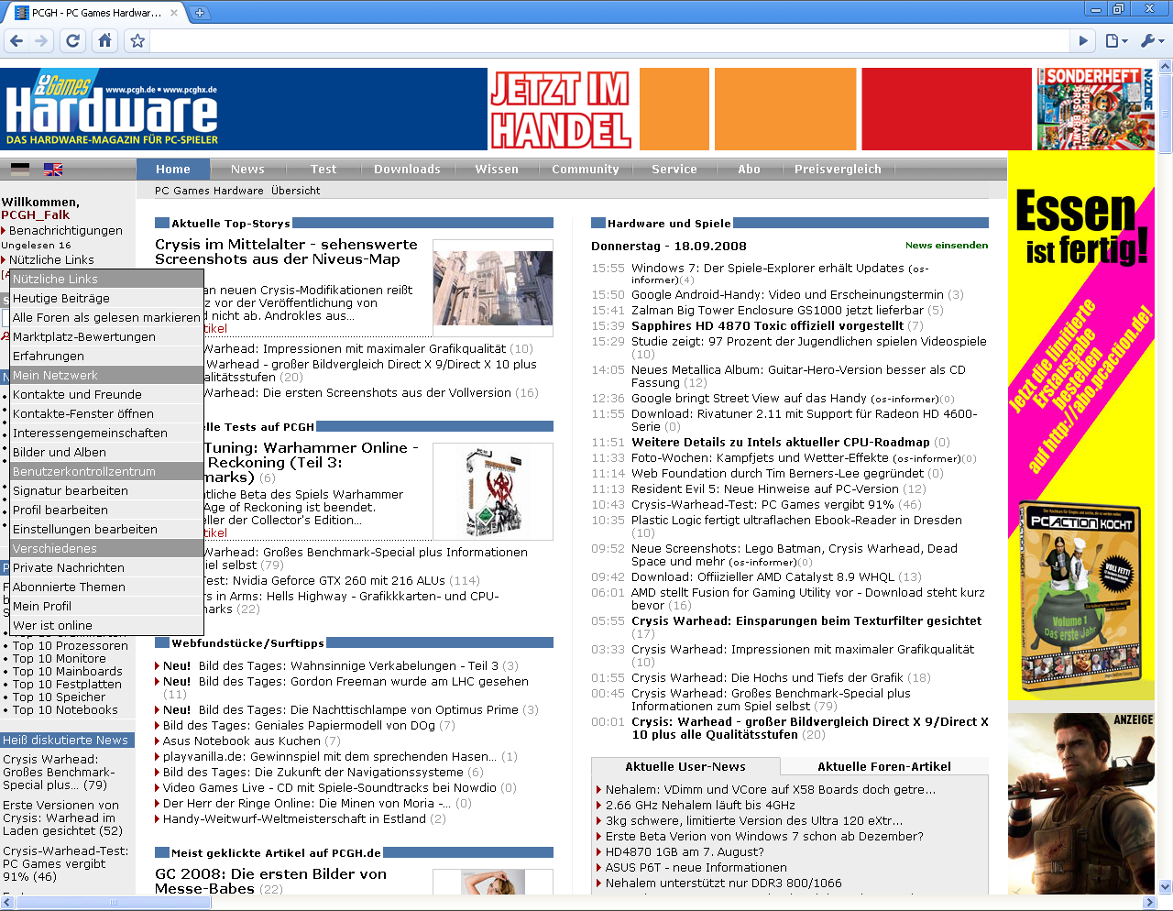Image resolution: width=1173 pixels, height=911 pixels.
Task: Choose Kontakte-Fenster öffnen entry
Action: point(106,414)
